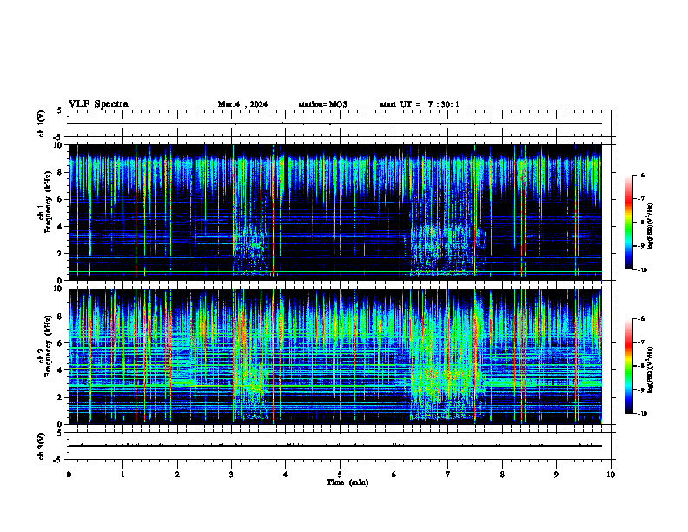Click the "-10" label on ch.1 color bar
Screen dimensions: 688x532
(643, 270)
